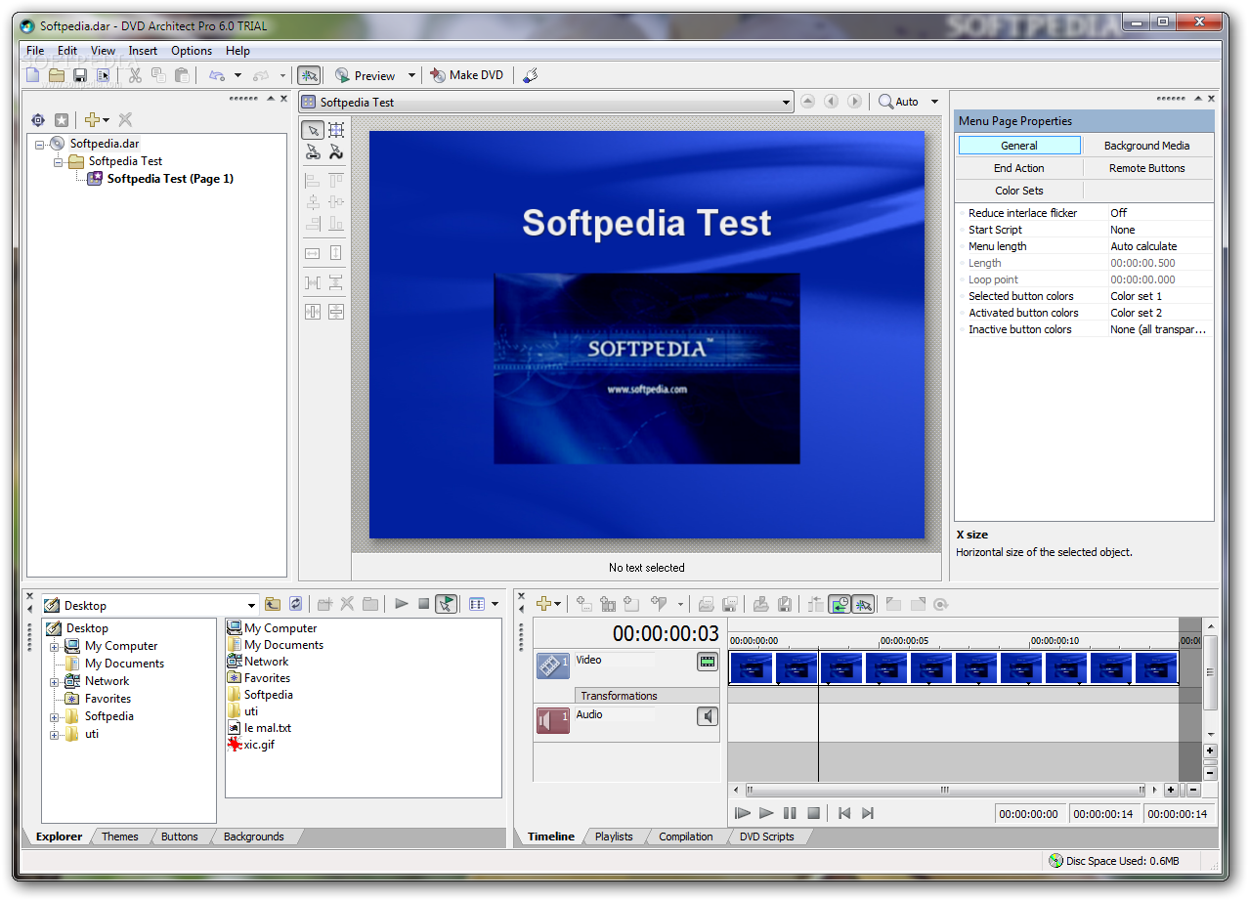Click the Color Sets properties button

point(1019,191)
